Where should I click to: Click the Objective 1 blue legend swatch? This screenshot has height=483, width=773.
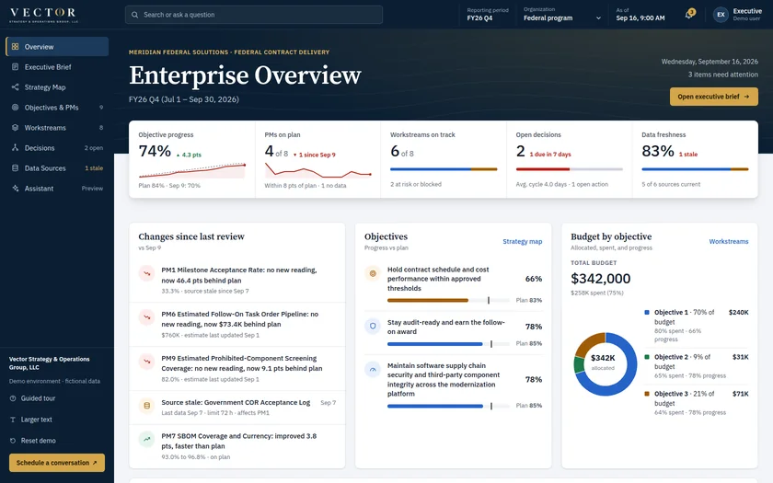point(647,312)
